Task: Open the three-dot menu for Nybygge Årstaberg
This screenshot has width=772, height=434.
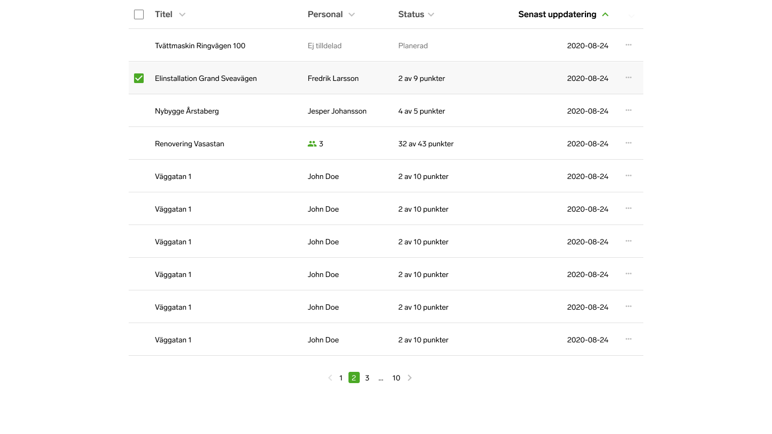Action: [628, 110]
